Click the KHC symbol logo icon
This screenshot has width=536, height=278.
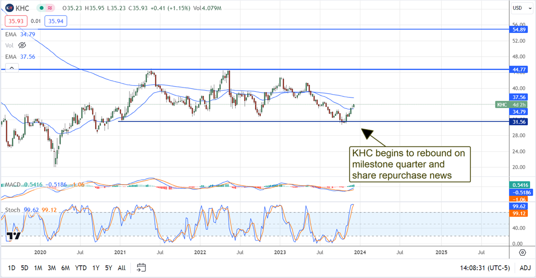tap(10, 8)
